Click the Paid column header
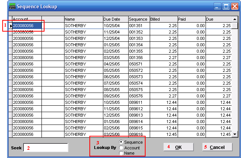This screenshot has height=158, width=241. [x=191, y=19]
